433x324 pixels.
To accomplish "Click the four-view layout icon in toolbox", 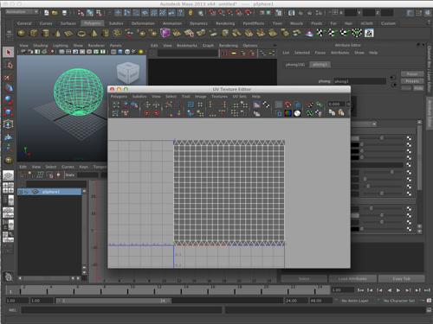I will [x=9, y=187].
